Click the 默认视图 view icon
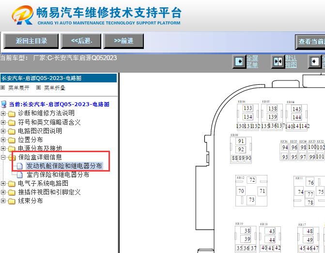 click(278, 62)
